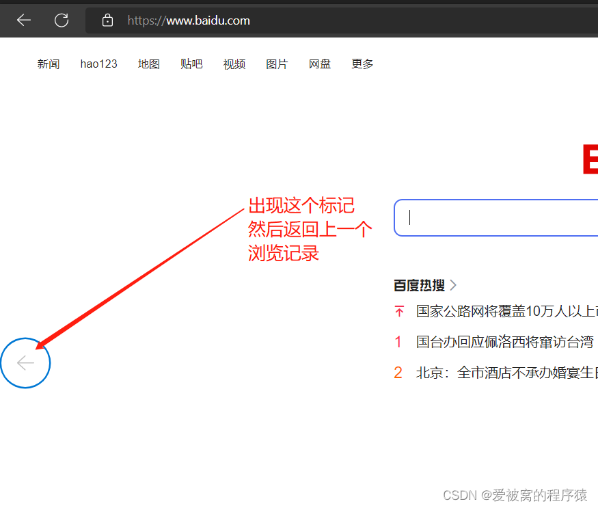Click the browser back arrow button
The height and width of the screenshot is (508, 598).
pos(24,21)
